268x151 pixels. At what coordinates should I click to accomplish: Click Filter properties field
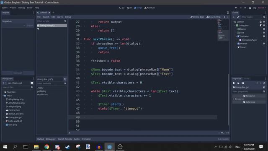coord(249,91)
